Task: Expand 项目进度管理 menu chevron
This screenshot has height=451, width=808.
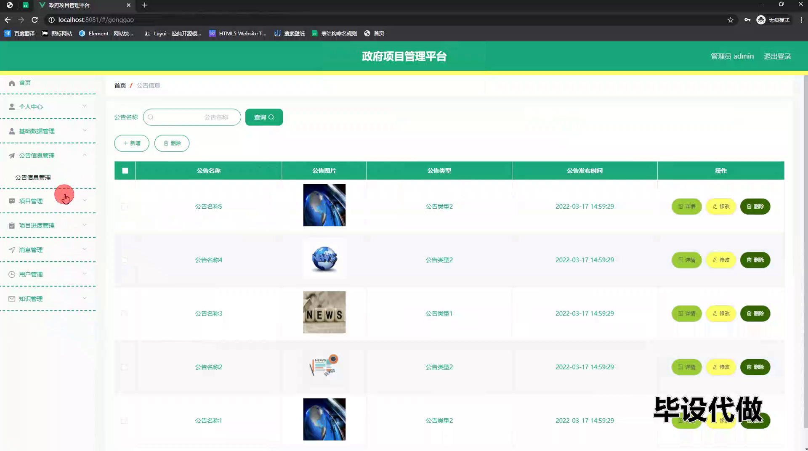Action: 85,225
